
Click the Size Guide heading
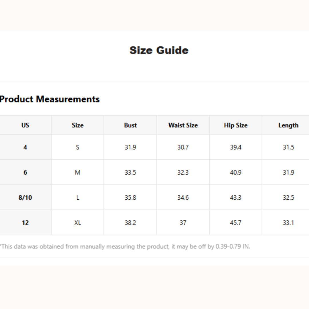pos(159,50)
